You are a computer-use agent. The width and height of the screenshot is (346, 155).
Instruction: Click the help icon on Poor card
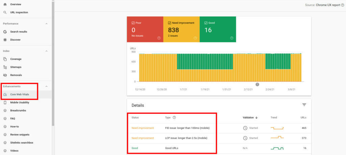[159, 38]
